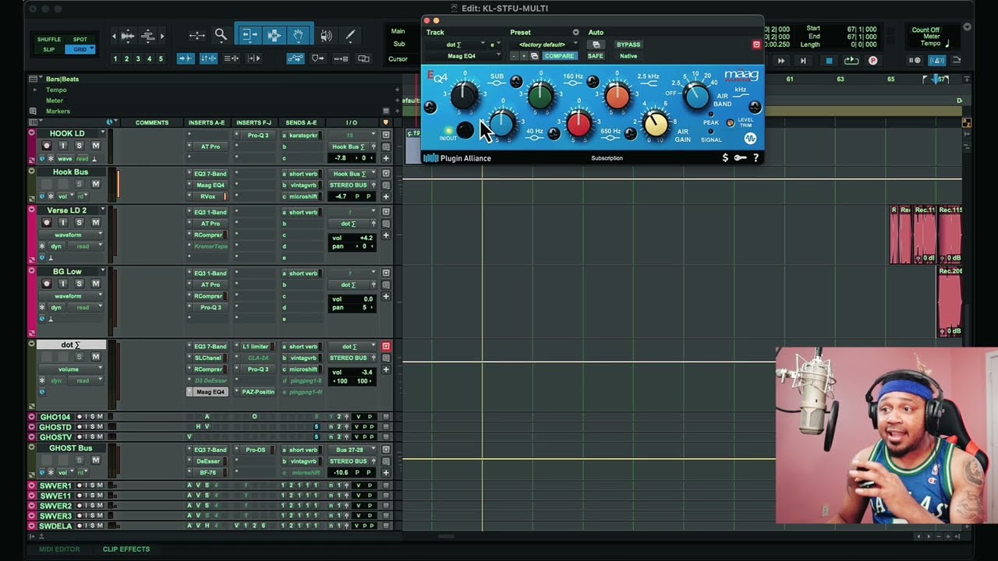This screenshot has width=998, height=561.
Task: Click the red 650 Hz gain knob
Action: (x=579, y=124)
